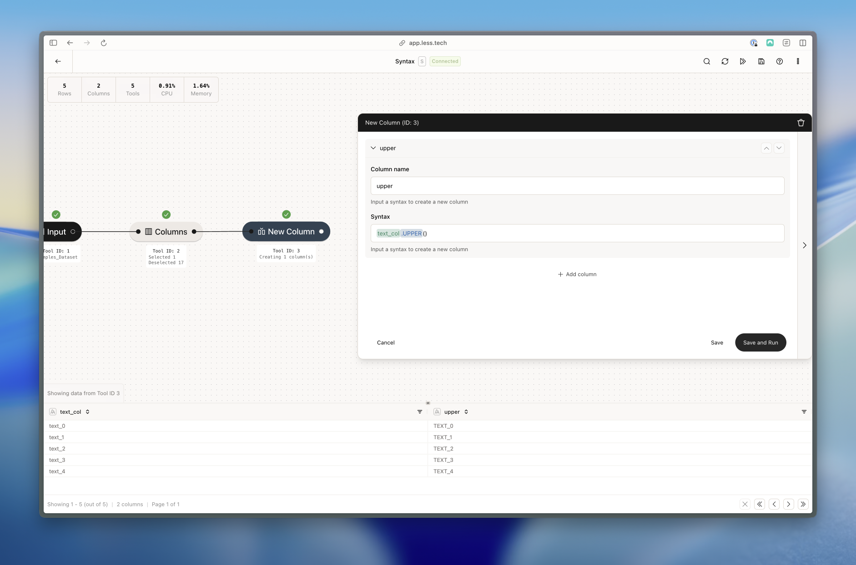This screenshot has width=856, height=565.
Task: Go to first page of results
Action: pos(760,504)
